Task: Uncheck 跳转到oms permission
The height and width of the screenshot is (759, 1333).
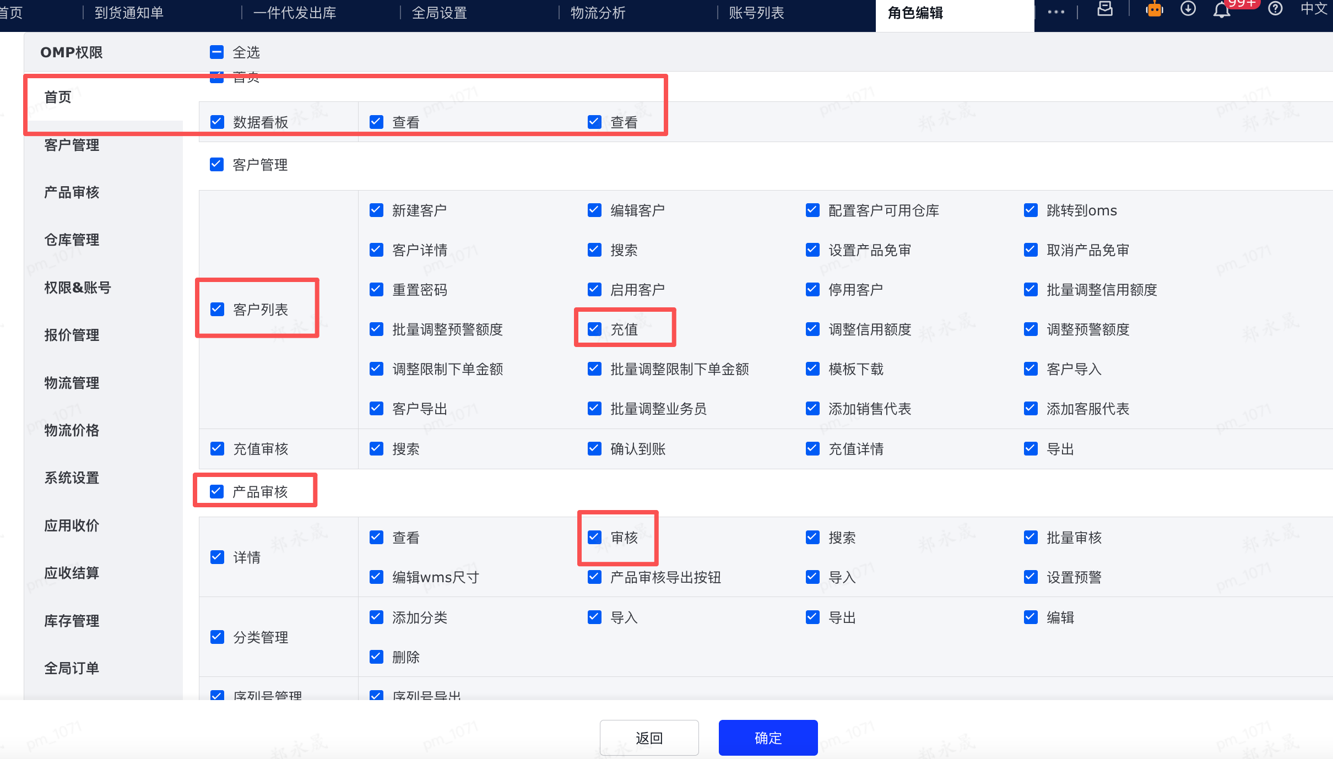Action: 1031,210
